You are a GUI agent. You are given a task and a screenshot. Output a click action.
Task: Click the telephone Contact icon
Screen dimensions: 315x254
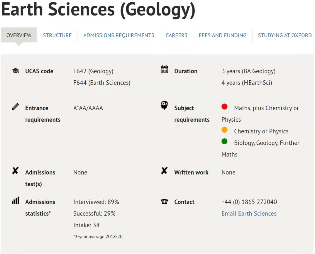coord(164,201)
